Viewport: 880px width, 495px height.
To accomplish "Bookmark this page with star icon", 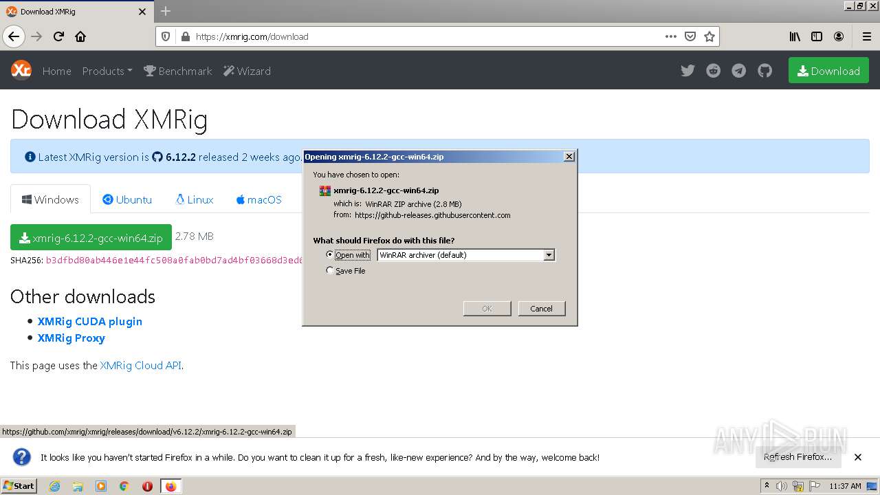I will tap(709, 36).
